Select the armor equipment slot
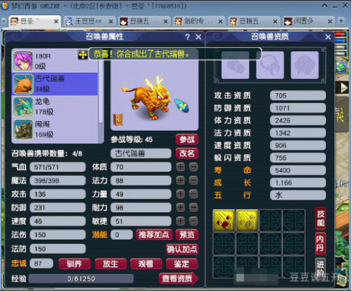The height and width of the screenshot is (291, 352). coord(304,65)
